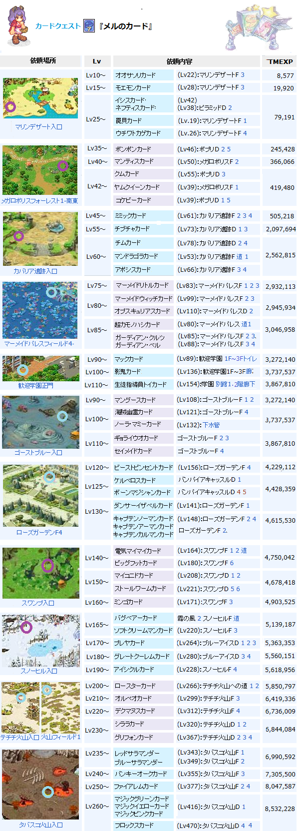
Task: Follow the マーメイドパレスフィールド4 link
Action: tap(39, 344)
